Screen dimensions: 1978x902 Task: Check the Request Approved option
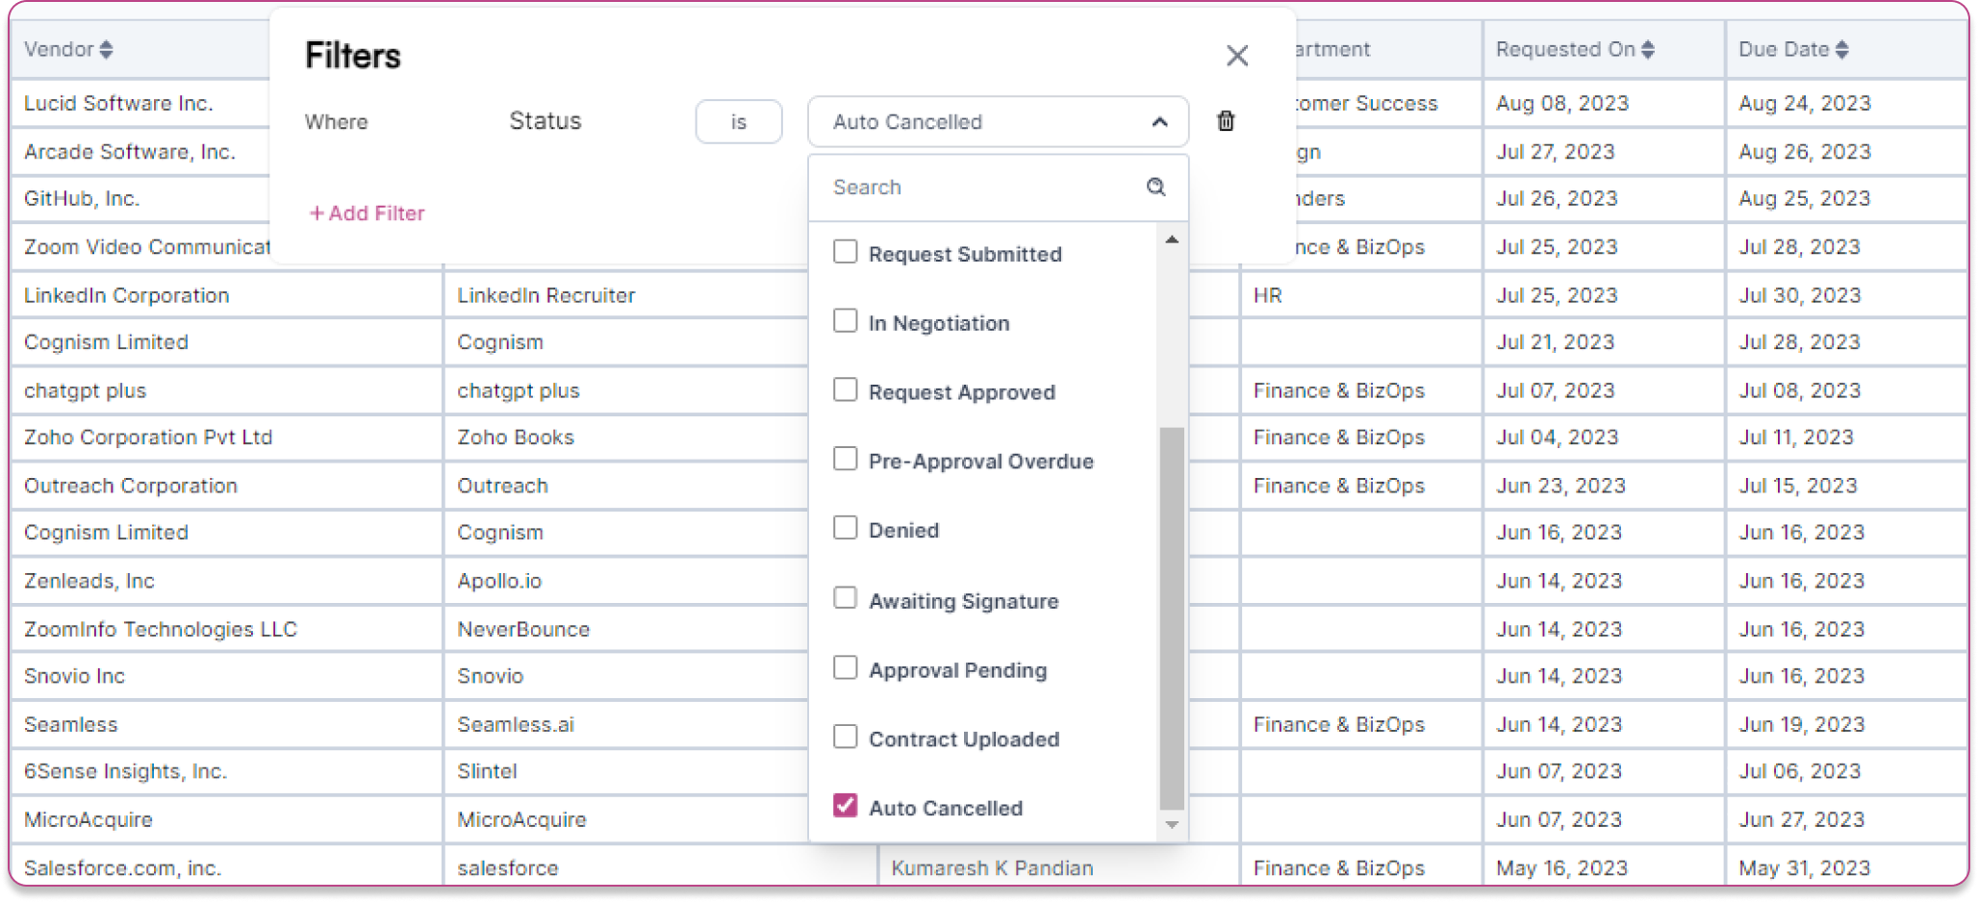click(845, 390)
